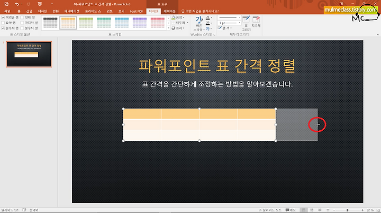This screenshot has width=381, height=213.
Task: Click the 92 % zoom level
Action: click(370, 210)
